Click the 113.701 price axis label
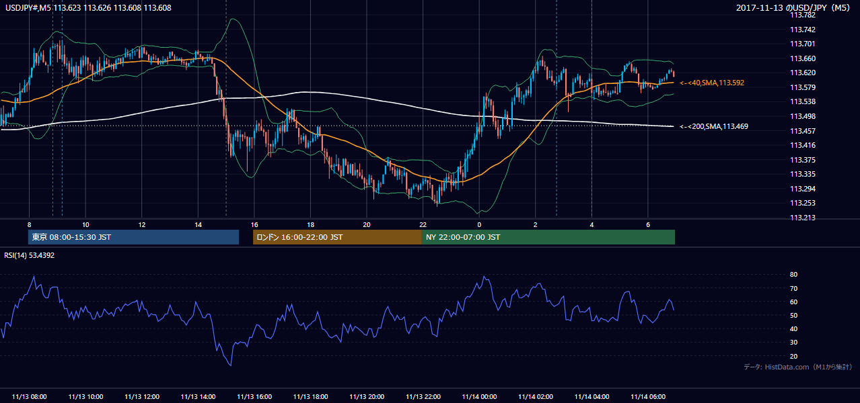The width and height of the screenshot is (860, 403). [x=802, y=44]
